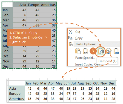The image size is (123, 104).
Task: Choose Insert Copied Cells menu entry
Action: [x=89, y=64]
